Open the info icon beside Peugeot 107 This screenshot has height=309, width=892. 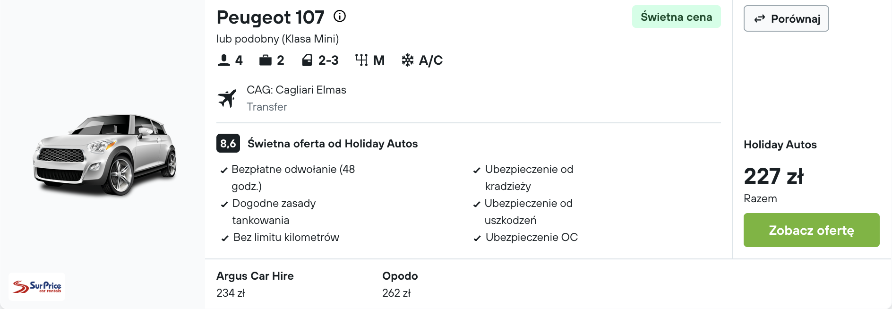coord(340,17)
